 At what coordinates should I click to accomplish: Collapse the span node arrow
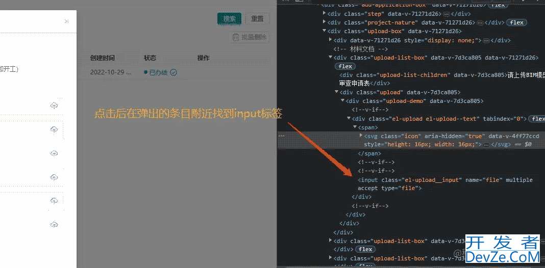tap(355, 127)
